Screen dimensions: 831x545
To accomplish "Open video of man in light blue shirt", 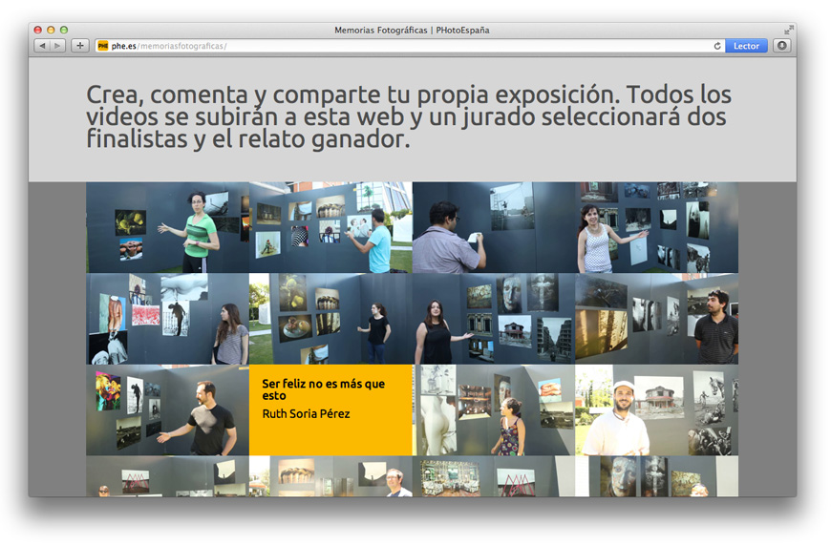I will point(330,228).
